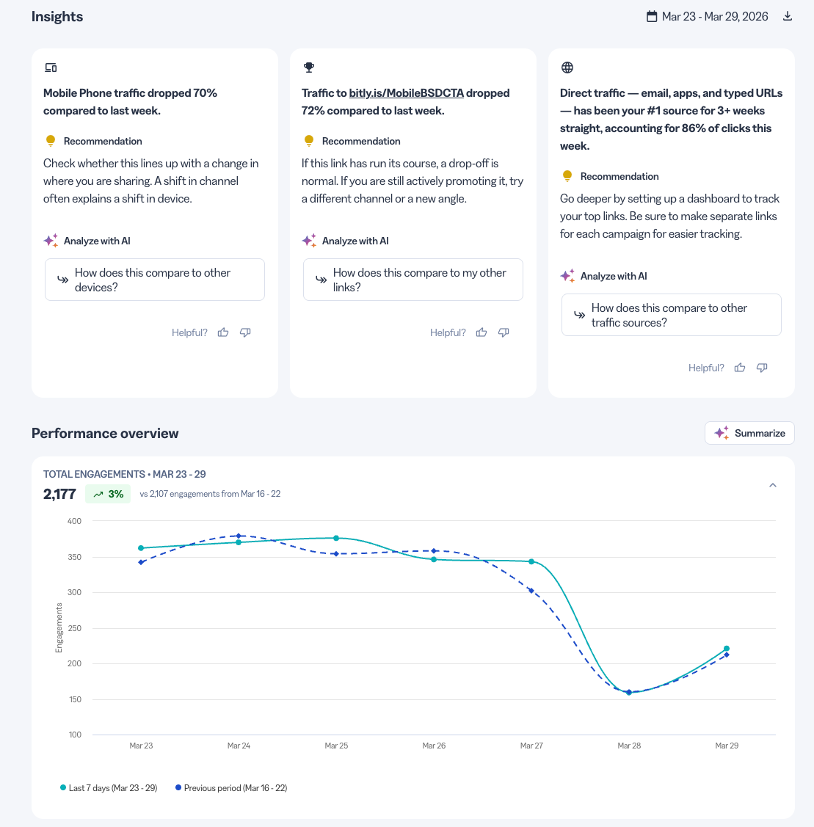Thumbs up the Mobile Phone traffic insight

tap(223, 332)
